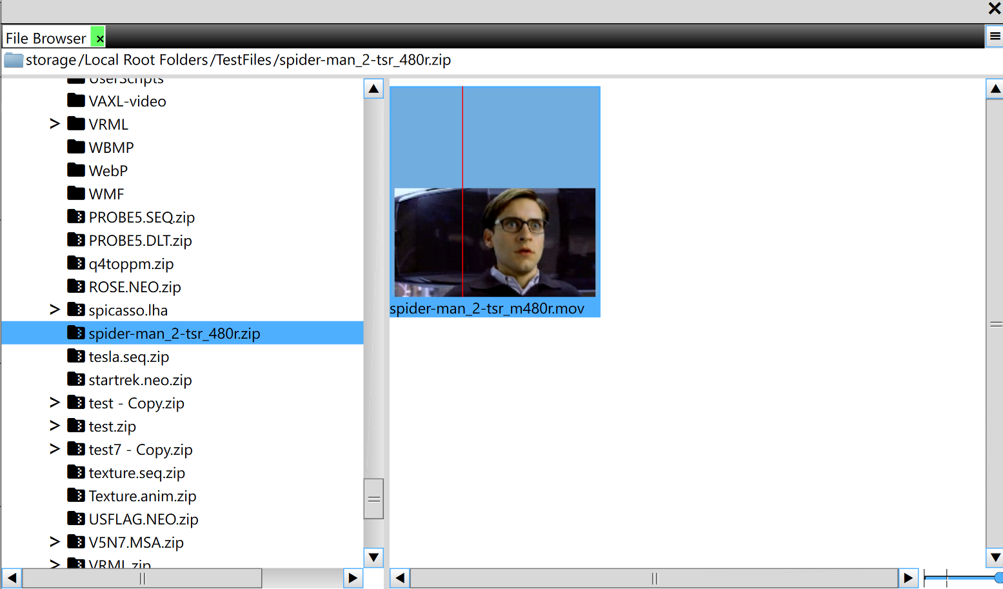Screen dimensions: 1003x589
Task: Click the thumbnail pane scroll up arrow
Action: pyautogui.click(x=995, y=88)
